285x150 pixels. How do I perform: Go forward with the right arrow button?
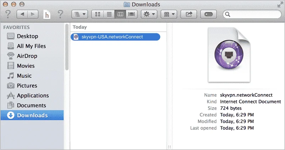click(x=33, y=14)
